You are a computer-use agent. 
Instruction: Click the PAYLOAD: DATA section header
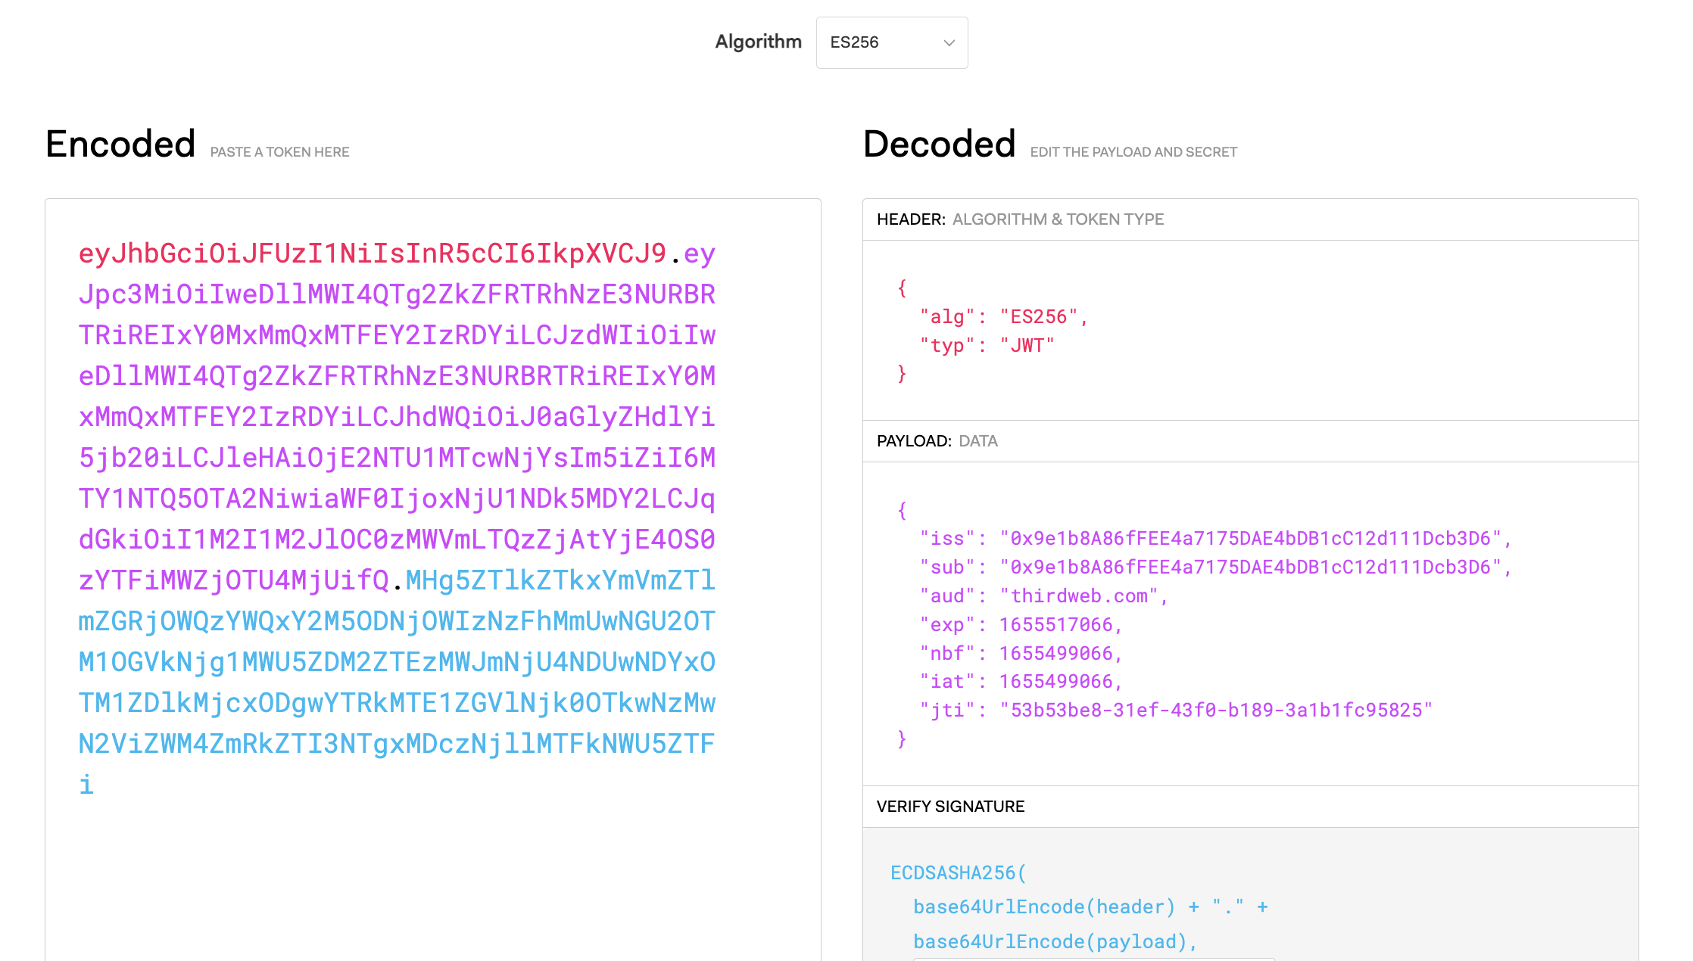[x=937, y=440]
